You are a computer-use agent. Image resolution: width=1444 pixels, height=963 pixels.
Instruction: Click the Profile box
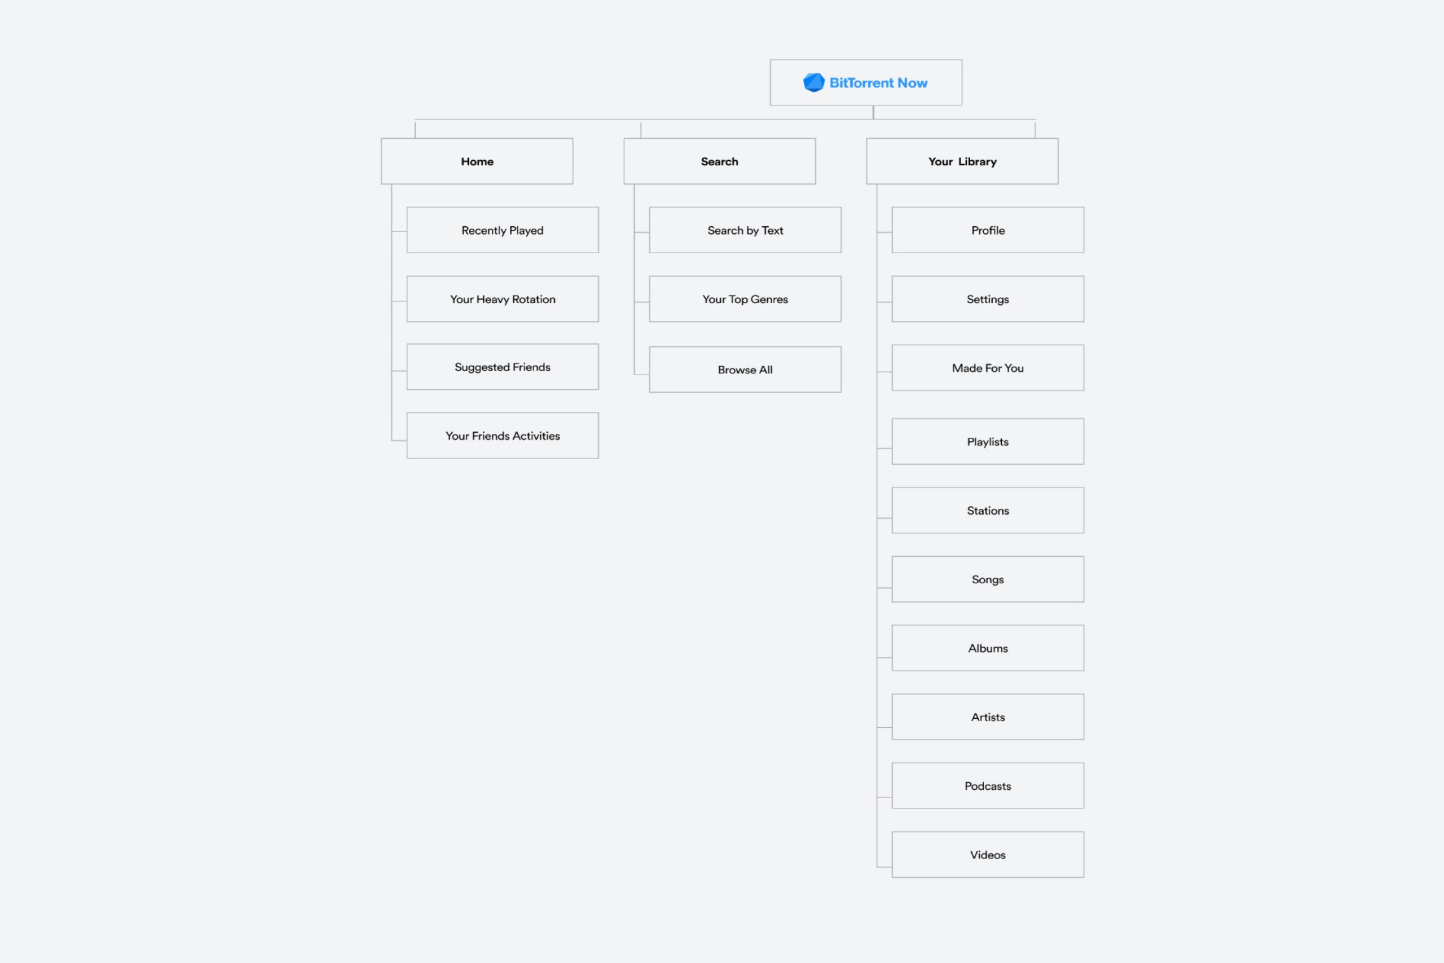987,230
